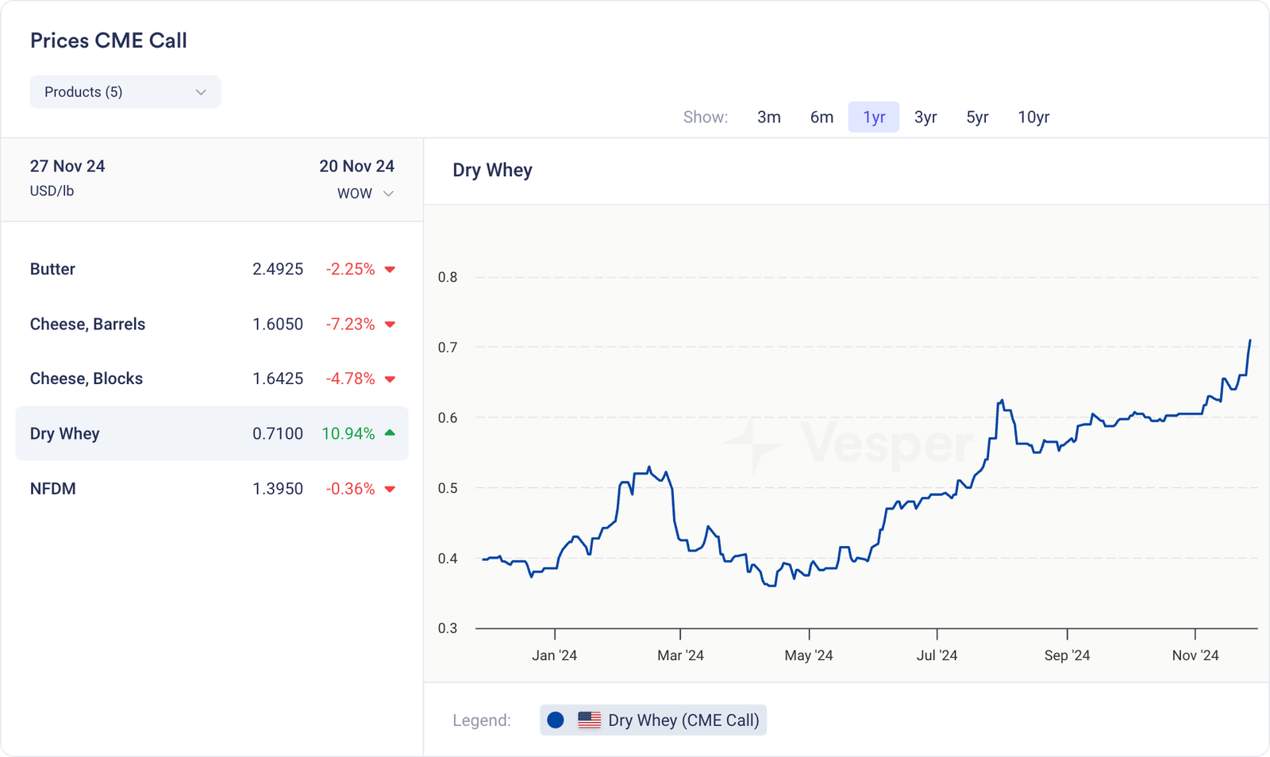Viewport: 1270px width, 757px height.
Task: Click the chevron in the Products selector
Action: (x=201, y=92)
